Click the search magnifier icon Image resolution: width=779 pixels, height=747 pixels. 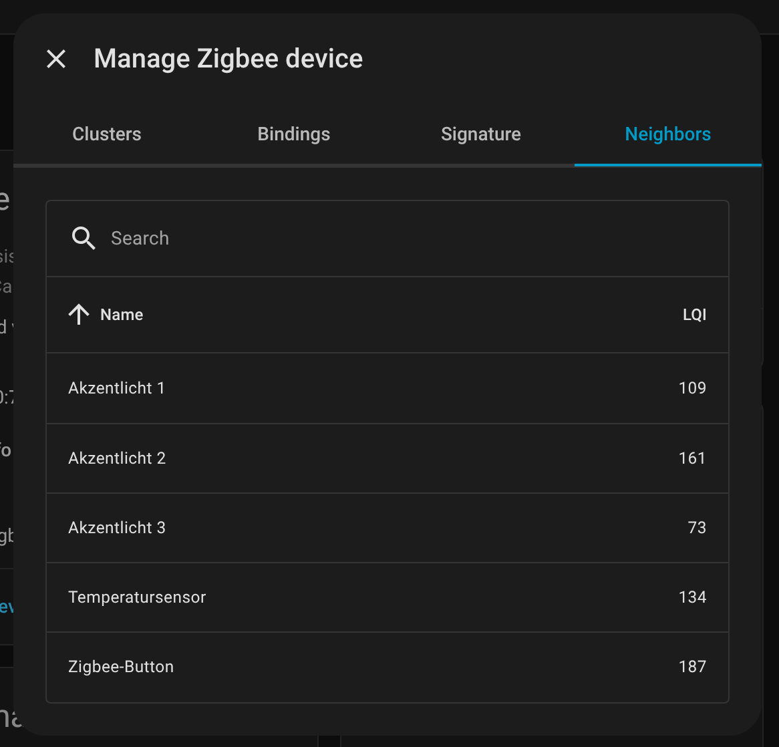pyautogui.click(x=84, y=238)
